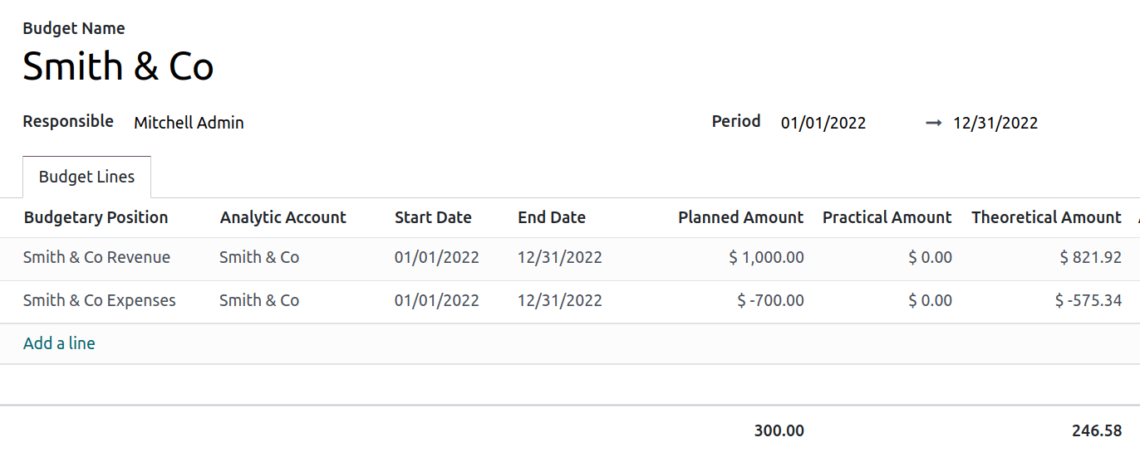
Task: Click the Add a line link
Action: (59, 343)
